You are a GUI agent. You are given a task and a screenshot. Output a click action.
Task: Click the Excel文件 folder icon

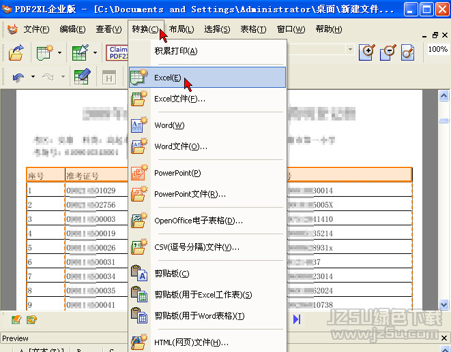(x=139, y=99)
